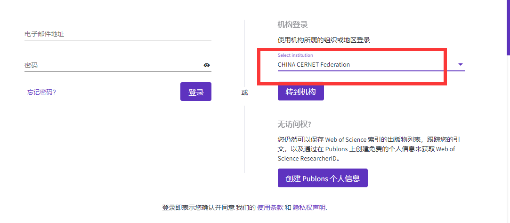Screen dimensions: 510x223
Task: Toggle password visibility eye icon
Action: click(x=207, y=65)
